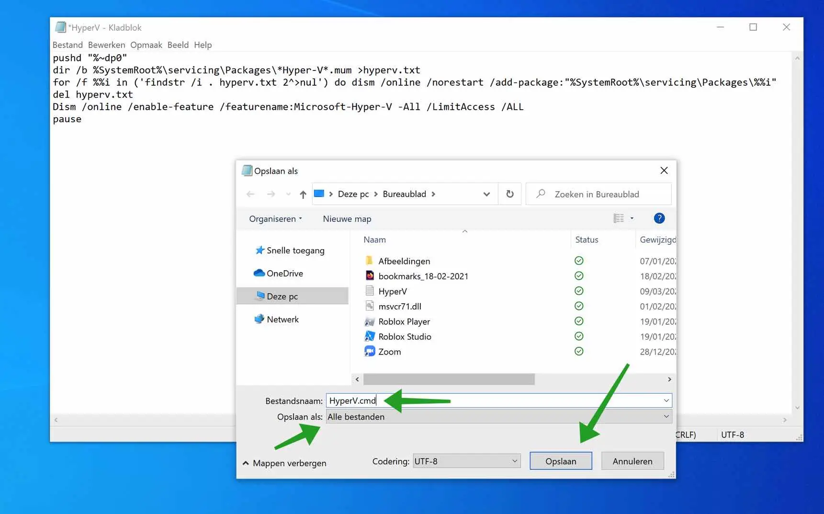The height and width of the screenshot is (514, 824).
Task: Sort files by the Gewijzigd column header
Action: (657, 240)
